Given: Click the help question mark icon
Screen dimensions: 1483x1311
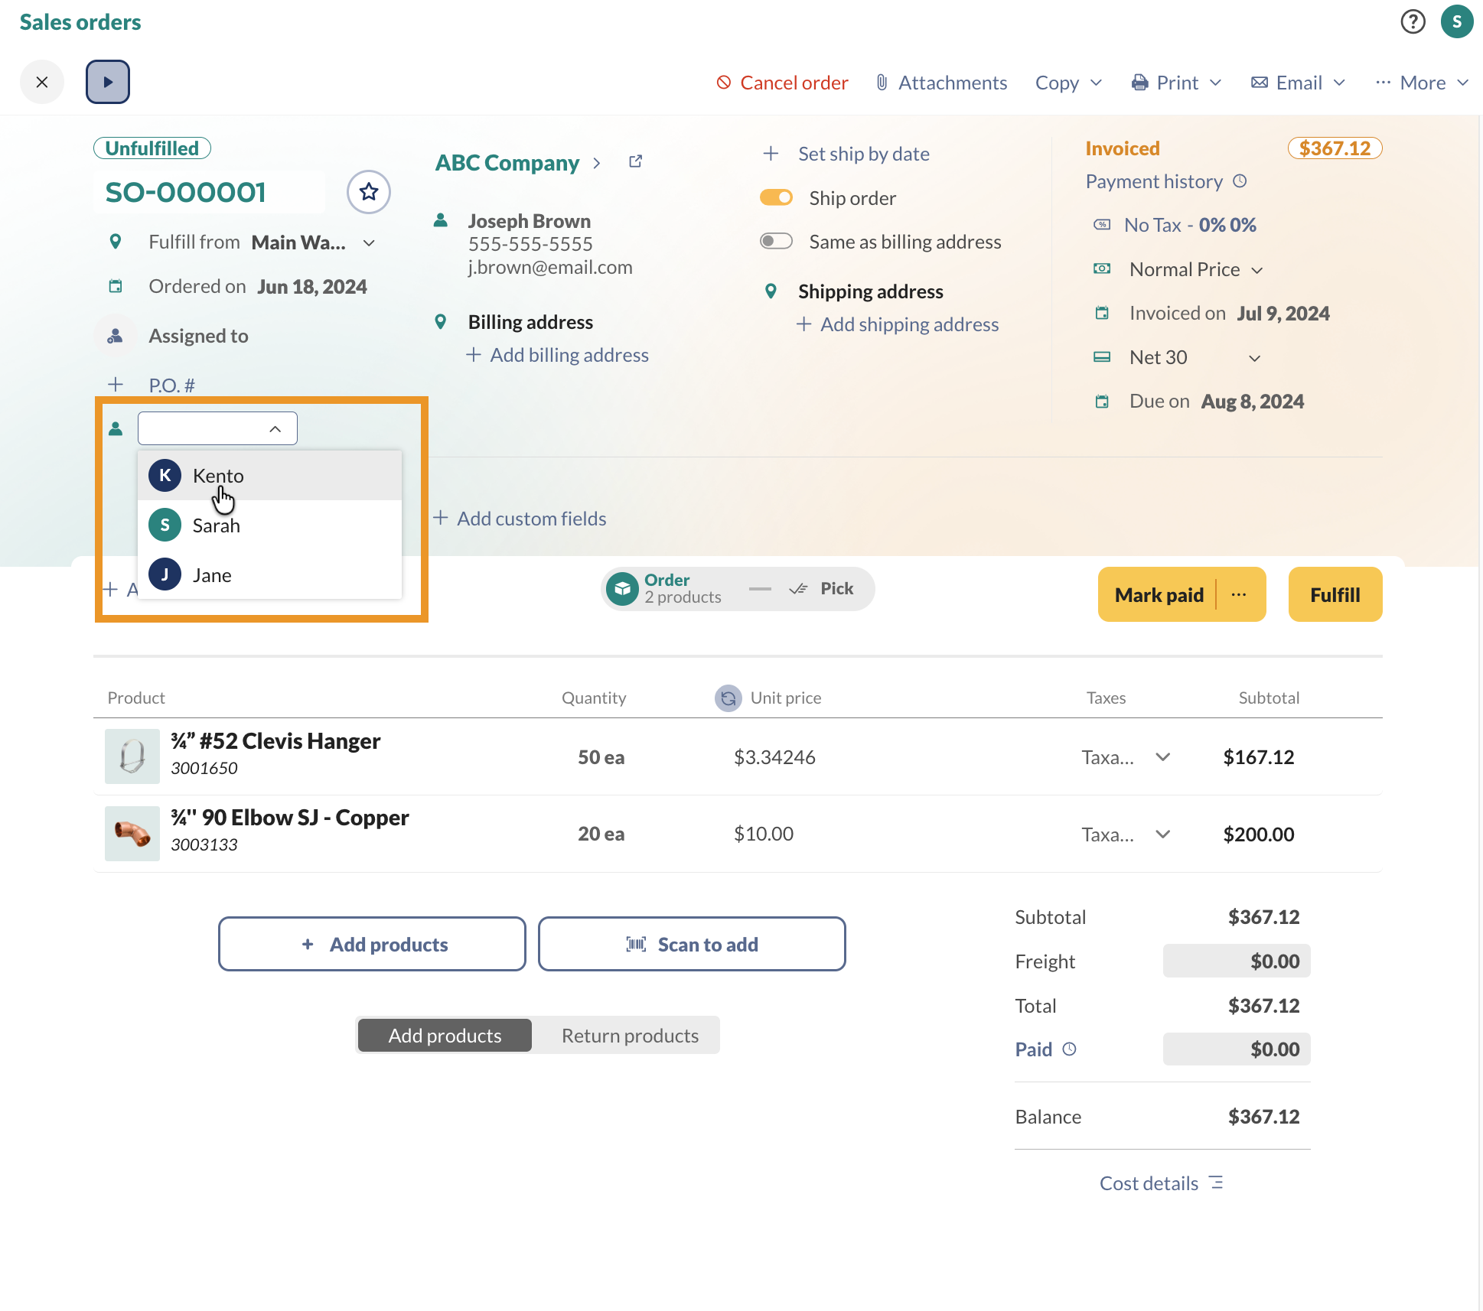Looking at the screenshot, I should click(1413, 21).
